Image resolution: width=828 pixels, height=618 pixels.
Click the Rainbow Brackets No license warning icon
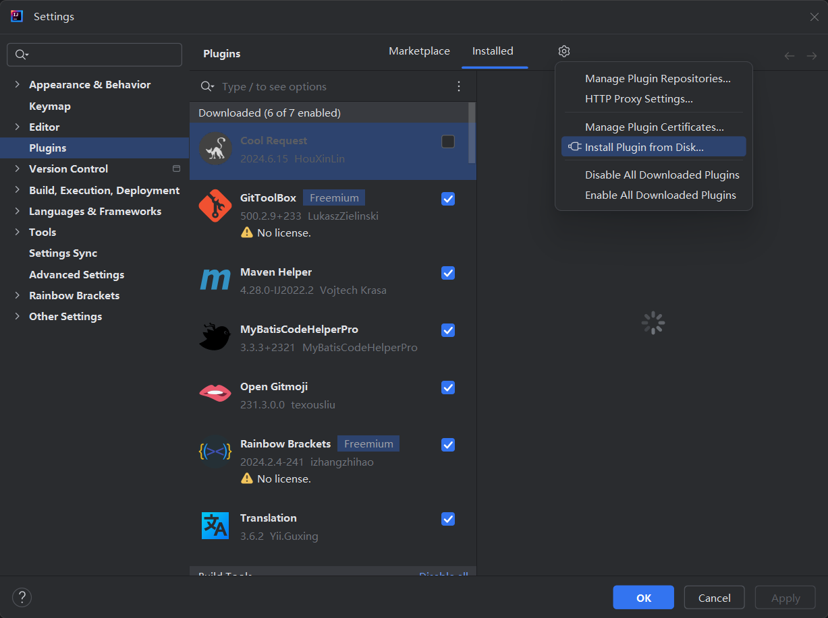click(247, 478)
